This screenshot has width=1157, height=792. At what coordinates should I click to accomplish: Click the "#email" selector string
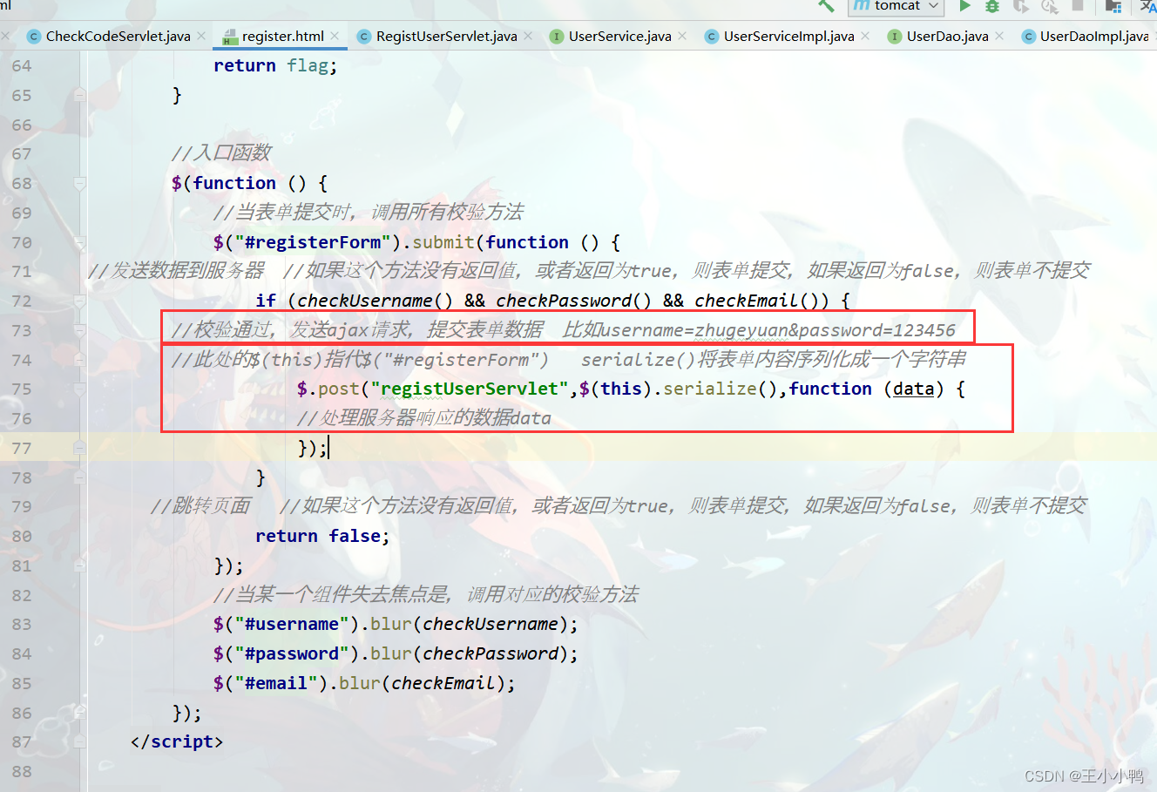point(276,684)
